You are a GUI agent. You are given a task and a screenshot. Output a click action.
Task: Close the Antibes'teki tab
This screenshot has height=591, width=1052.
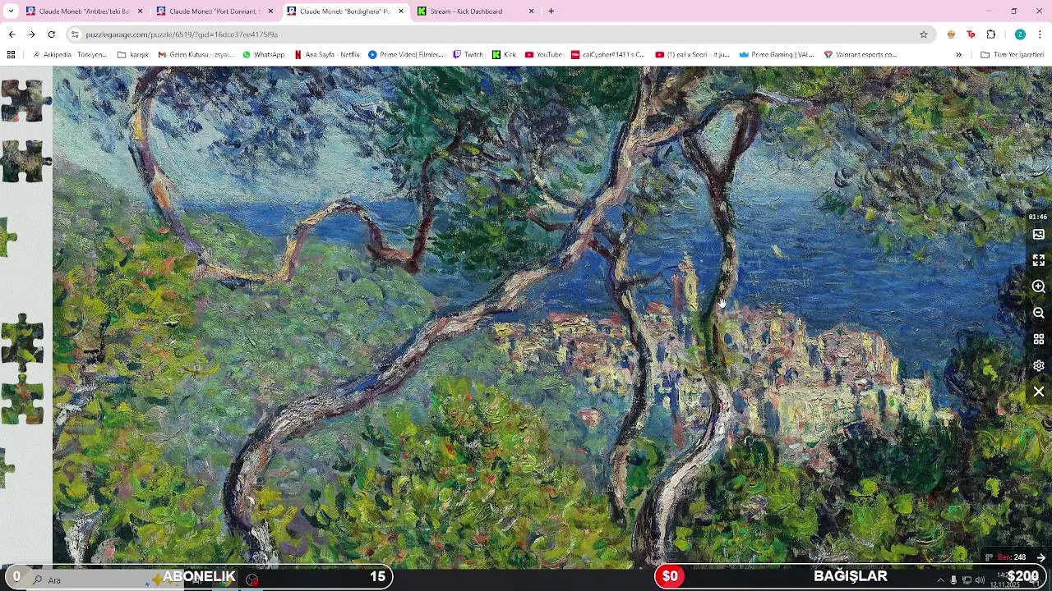point(140,11)
